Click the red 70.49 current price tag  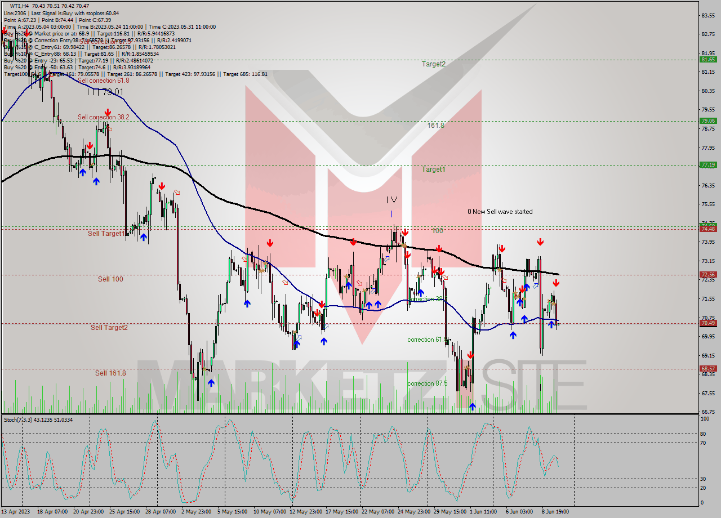pyautogui.click(x=708, y=323)
